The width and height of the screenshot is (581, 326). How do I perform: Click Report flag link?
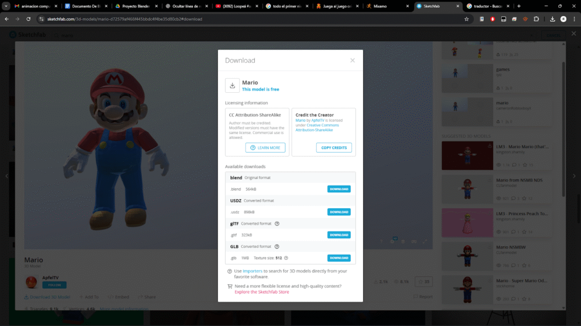(423, 297)
